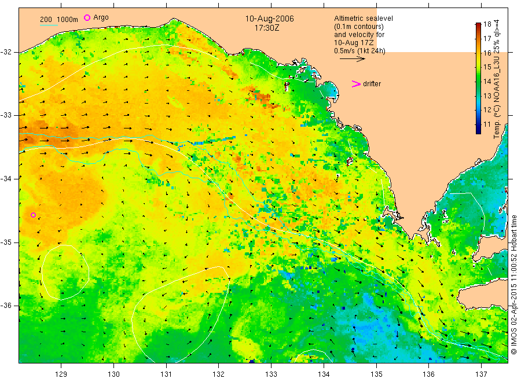Image resolution: width=521 pixels, height=382 pixels.
Task: Click the 'Altimetric sealevel' caption
Action: [364, 19]
